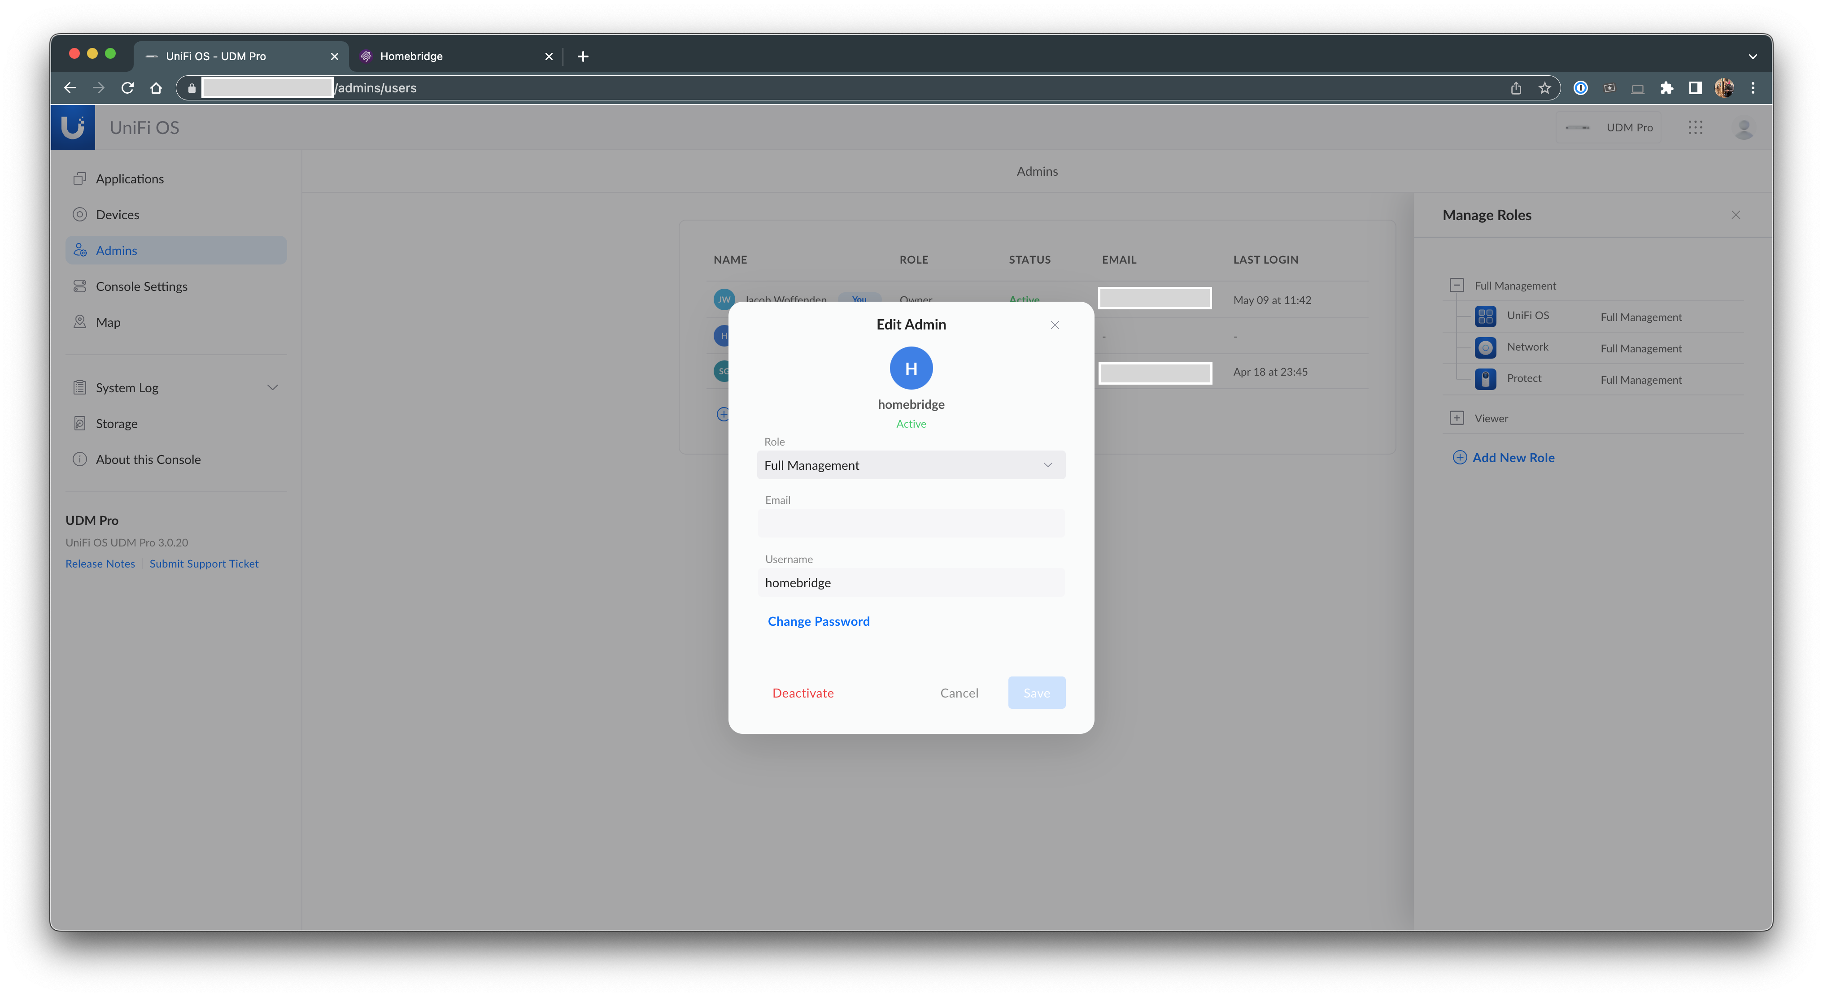
Task: Open the UniFi apps grid icon
Action: (1695, 127)
